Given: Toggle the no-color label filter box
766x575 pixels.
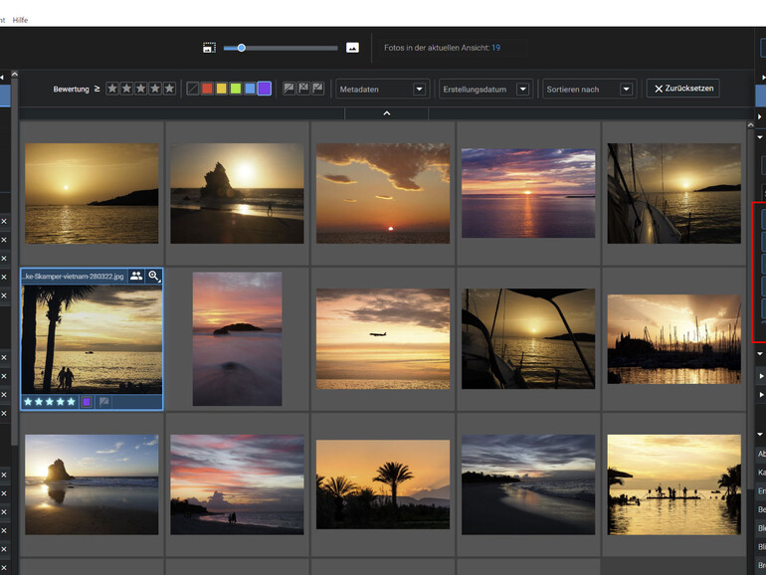Looking at the screenshot, I should [193, 89].
